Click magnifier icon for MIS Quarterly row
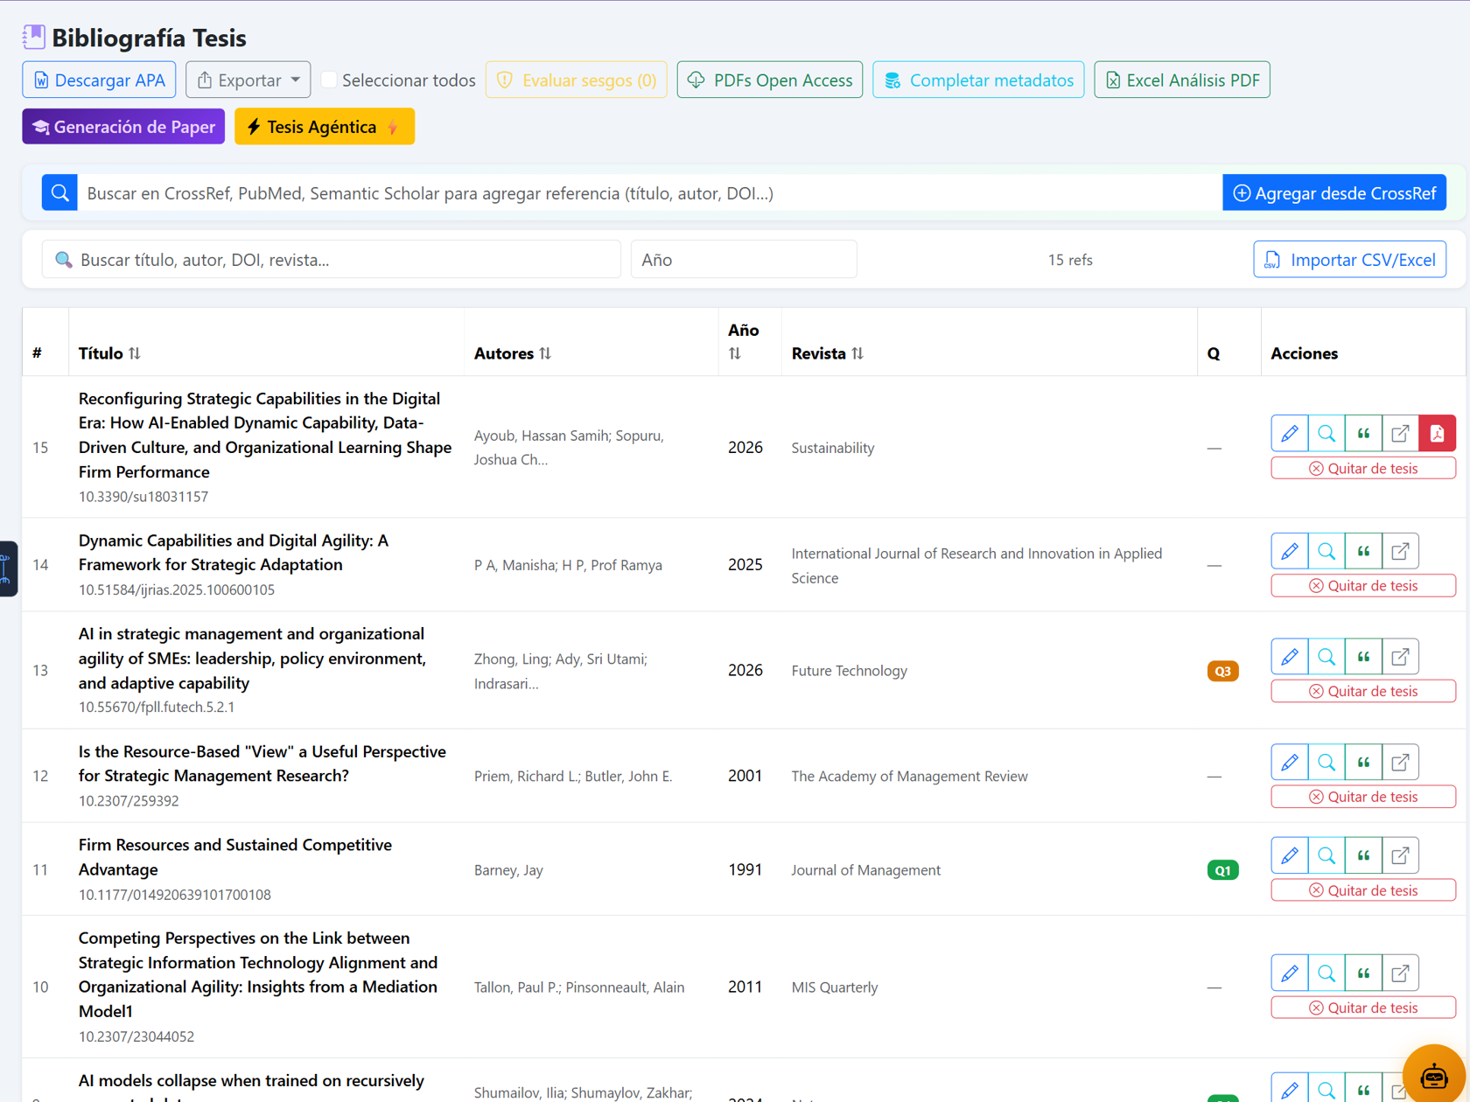Image resolution: width=1470 pixels, height=1102 pixels. point(1326,973)
